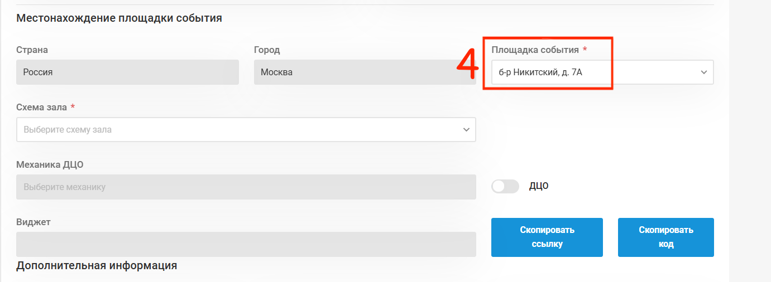Expand the Схема зала chevron
Screen dimensions: 771x282
(466, 129)
